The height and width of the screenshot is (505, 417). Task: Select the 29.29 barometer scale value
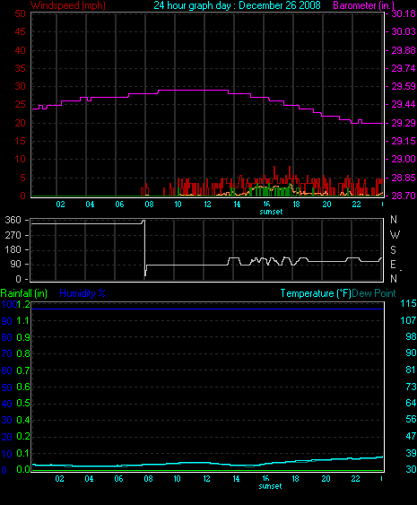pos(404,123)
